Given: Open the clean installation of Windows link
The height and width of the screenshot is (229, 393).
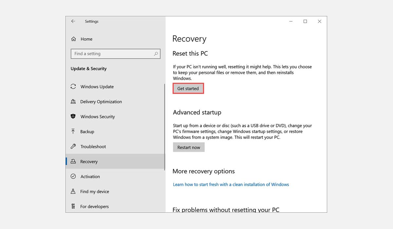Looking at the screenshot, I should [x=231, y=184].
